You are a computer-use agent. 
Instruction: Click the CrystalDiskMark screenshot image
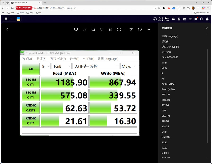(79, 93)
